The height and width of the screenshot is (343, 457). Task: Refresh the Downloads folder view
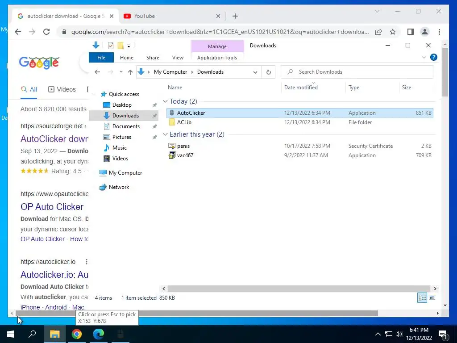(268, 72)
